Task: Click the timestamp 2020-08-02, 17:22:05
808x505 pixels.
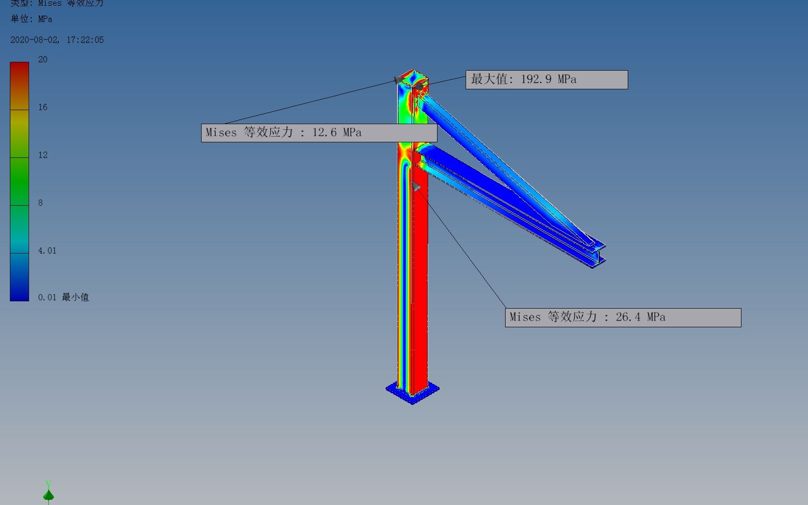Action: click(57, 40)
